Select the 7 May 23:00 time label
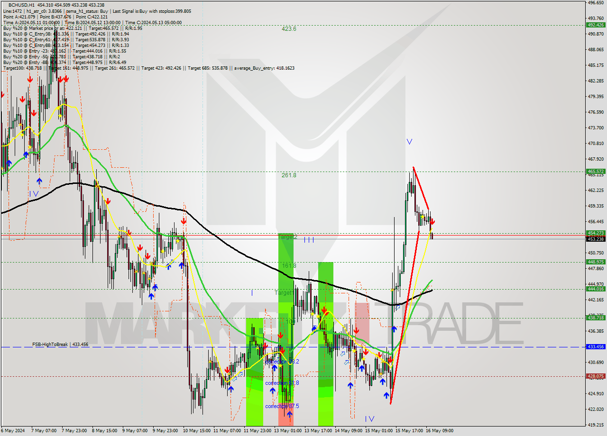607x436 pixels. pos(75,431)
